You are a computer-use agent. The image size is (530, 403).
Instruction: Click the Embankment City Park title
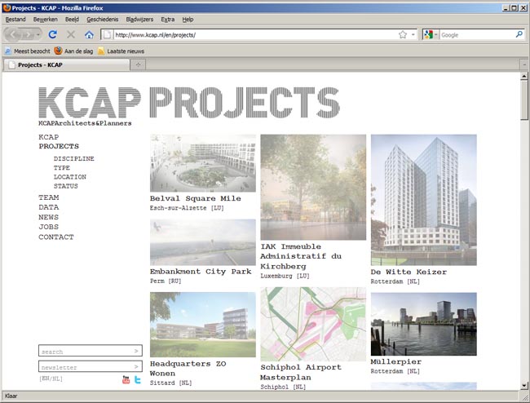[x=201, y=272]
